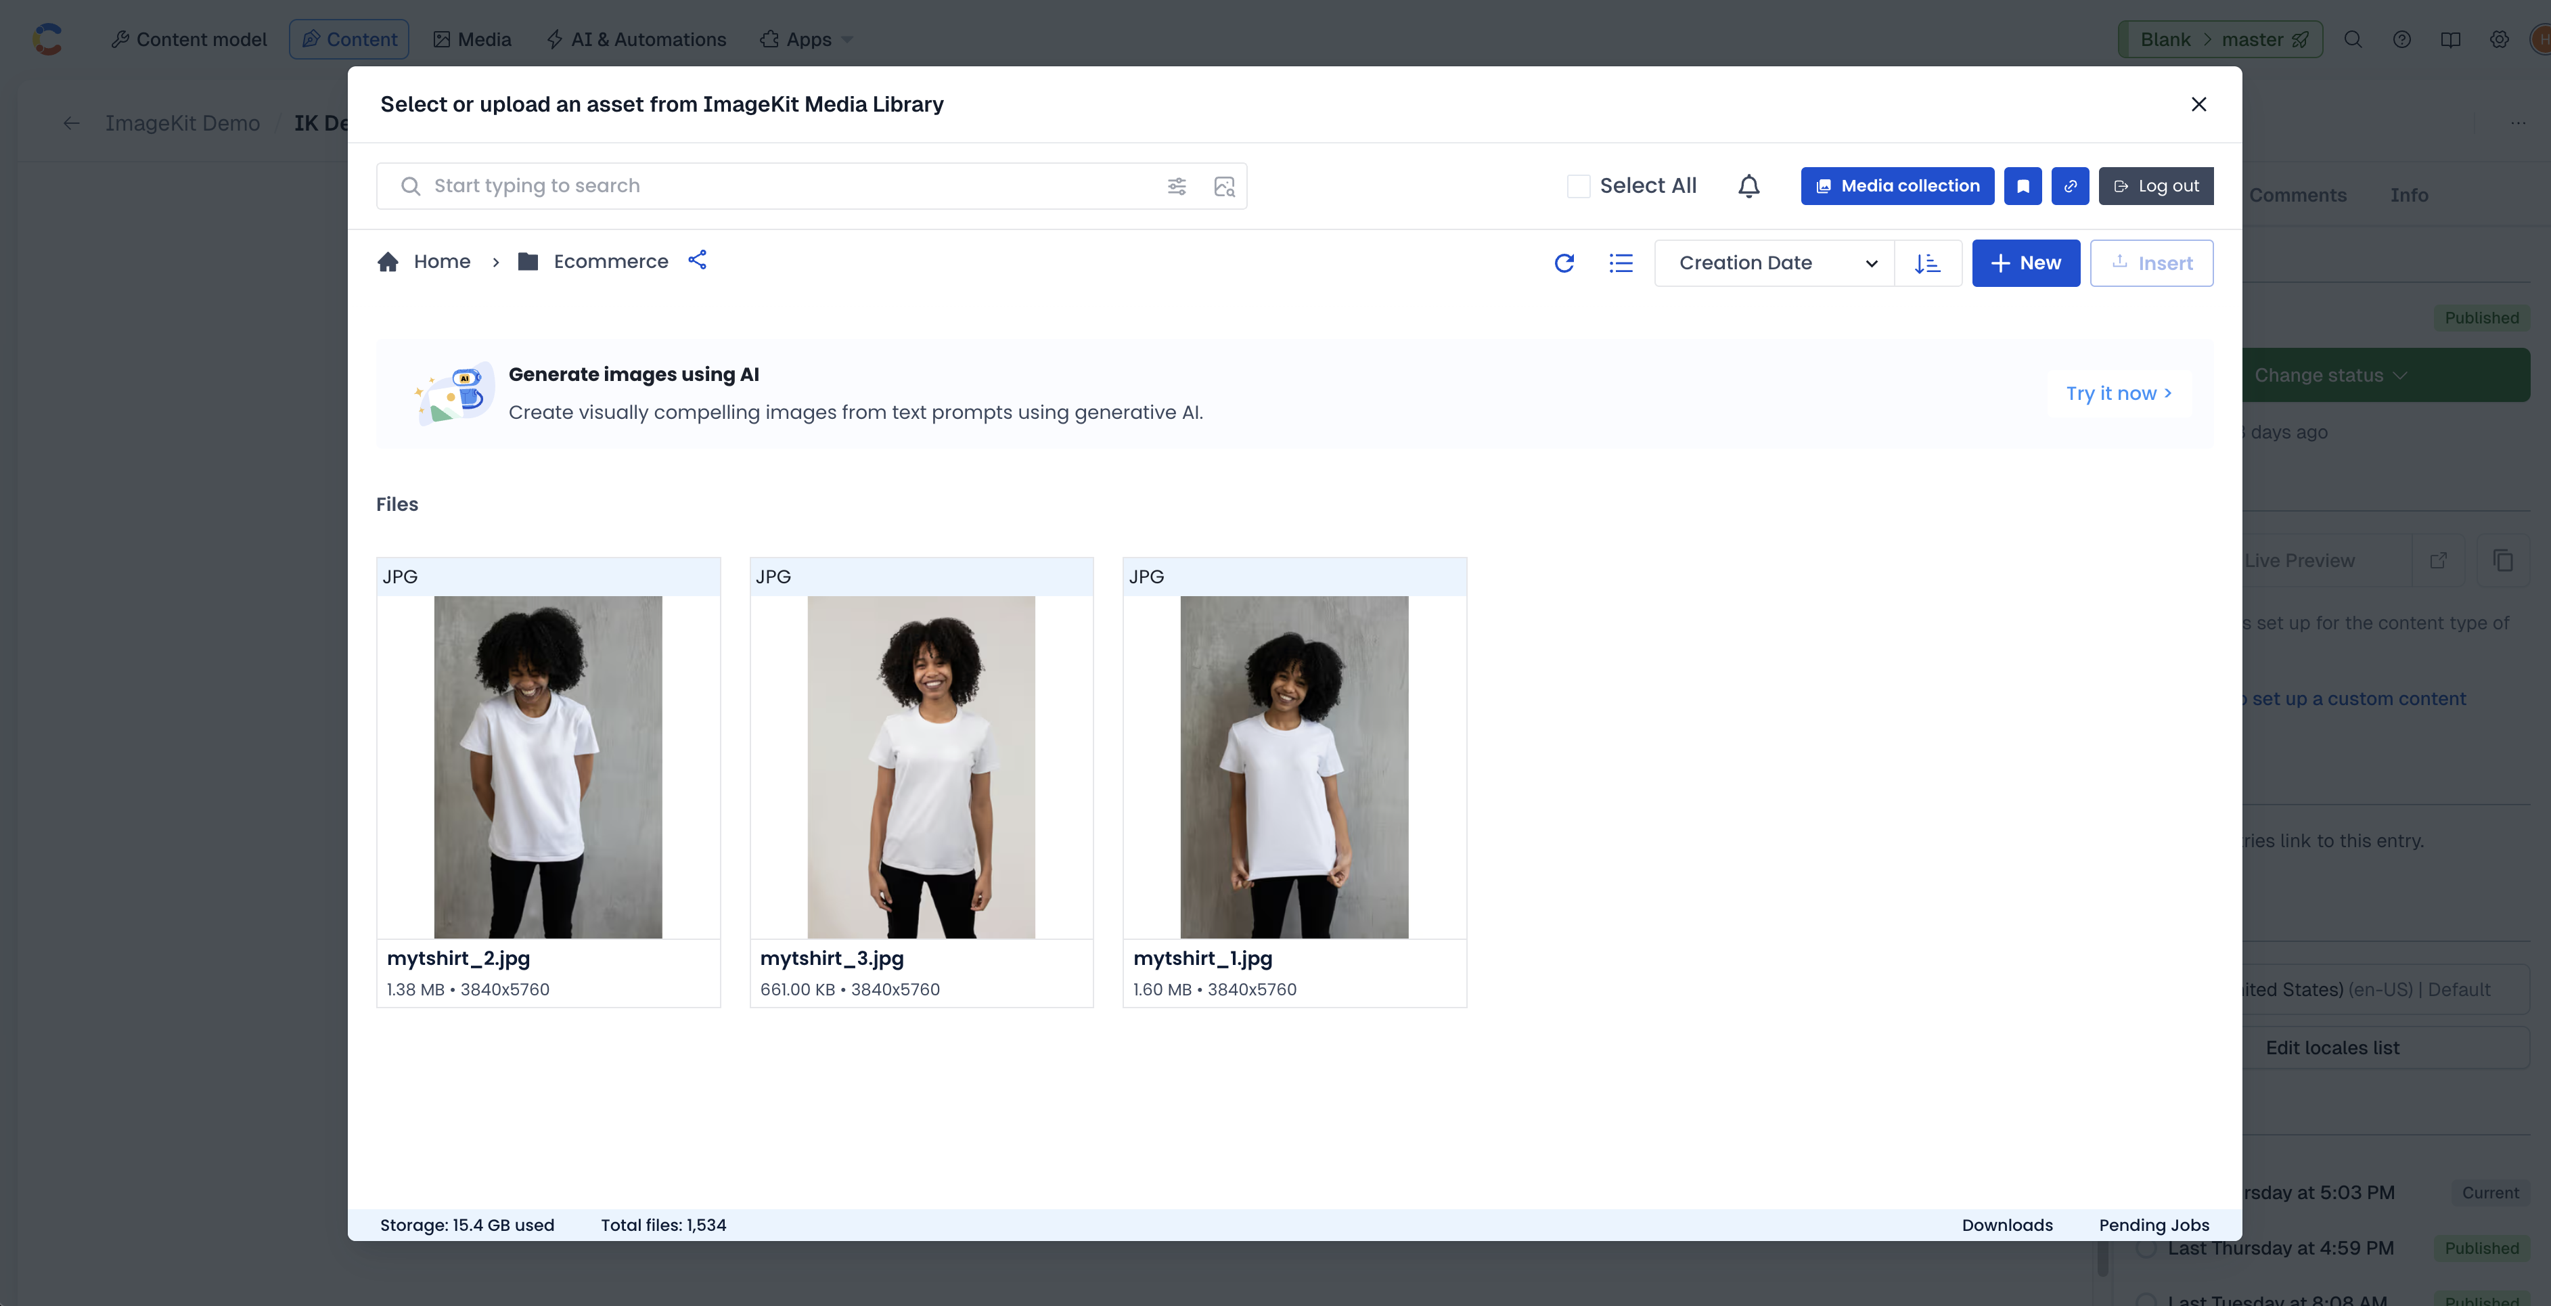
Task: Open the blue bookmark icon button
Action: pos(2022,186)
